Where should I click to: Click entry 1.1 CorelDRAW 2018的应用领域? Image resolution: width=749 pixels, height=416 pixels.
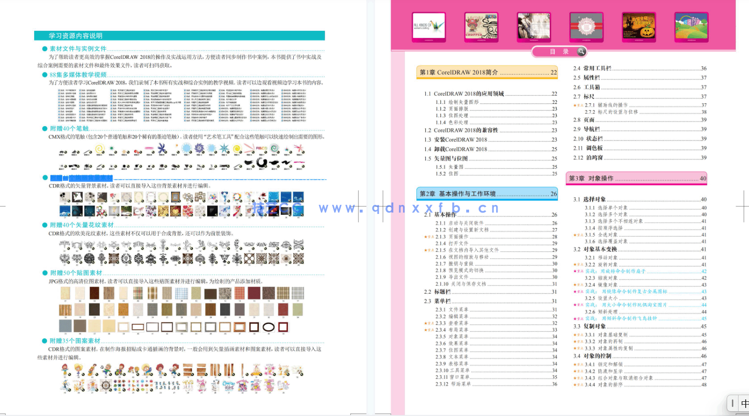[490, 94]
